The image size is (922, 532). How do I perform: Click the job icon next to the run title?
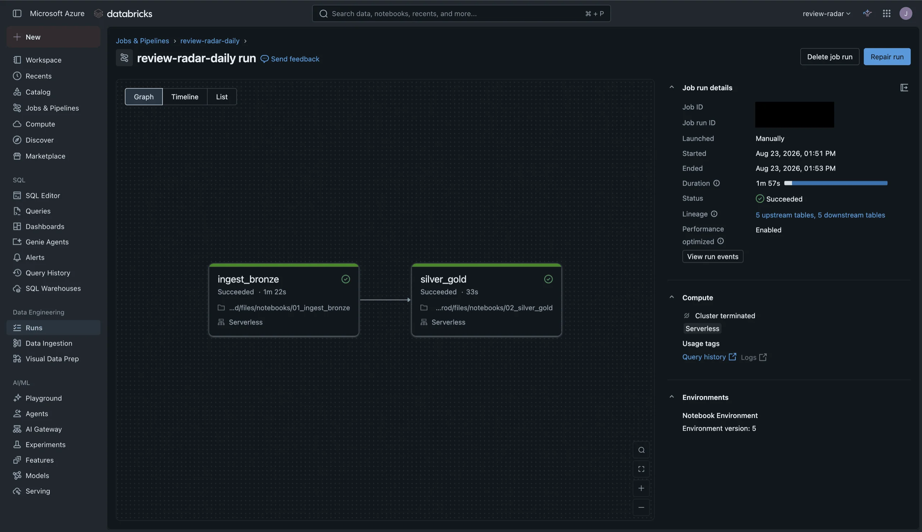coord(124,58)
